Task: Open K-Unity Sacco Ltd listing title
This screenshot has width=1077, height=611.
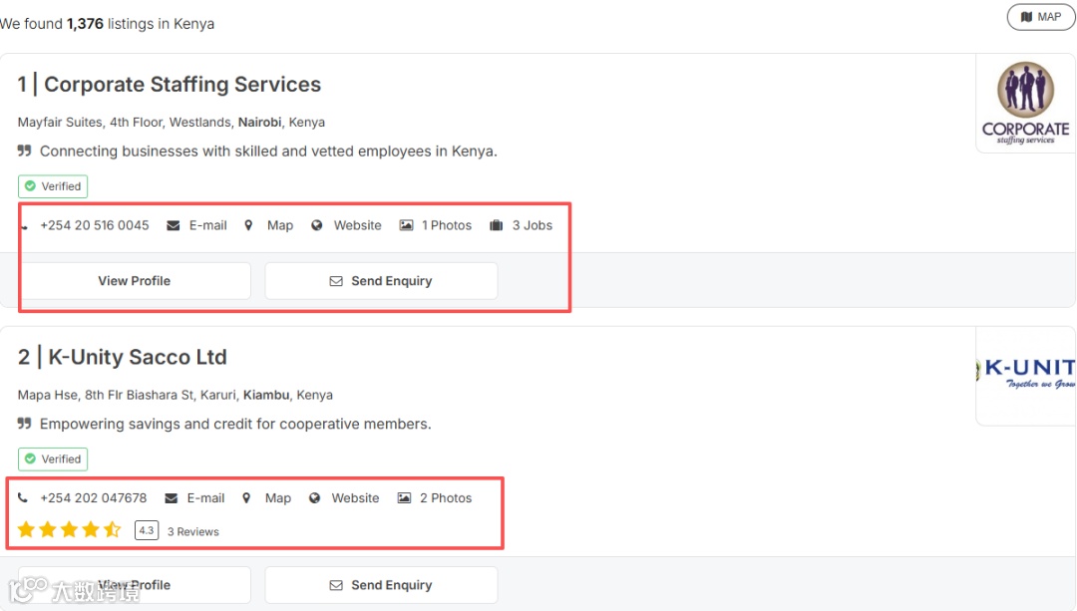Action: 137,357
